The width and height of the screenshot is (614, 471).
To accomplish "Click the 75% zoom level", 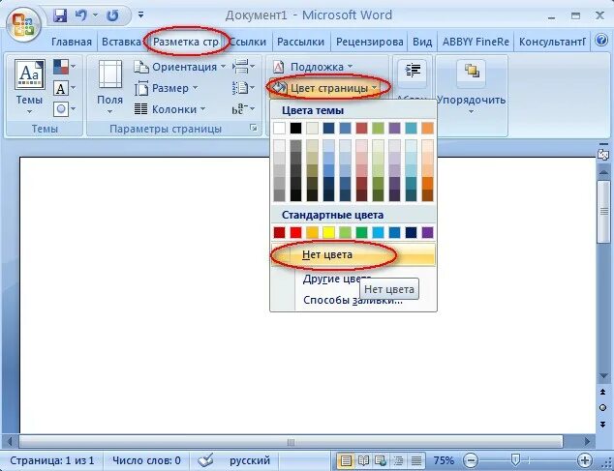I will 444,460.
